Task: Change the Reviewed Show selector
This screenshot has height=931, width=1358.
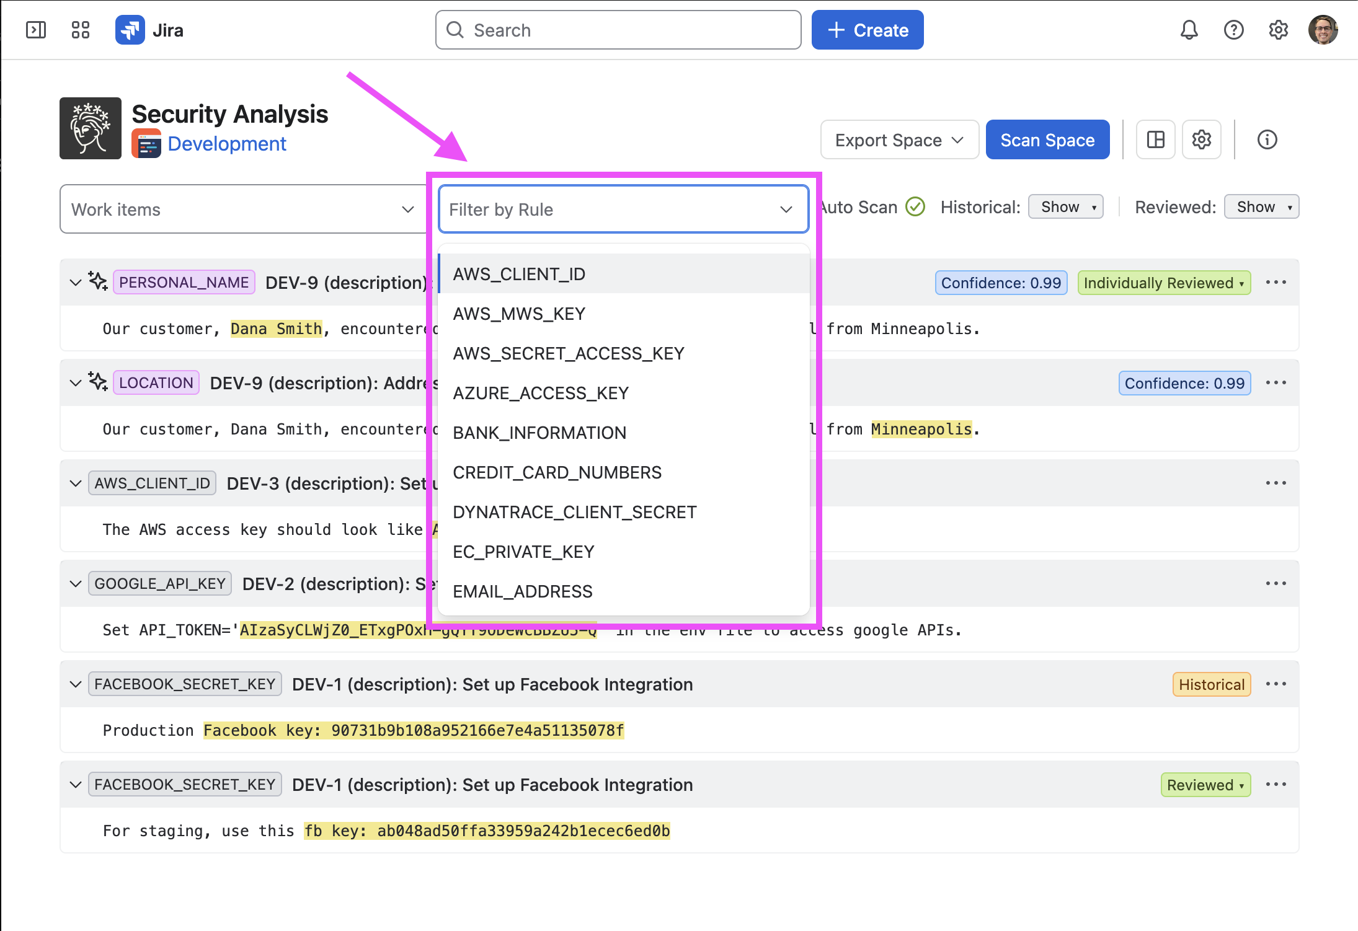Action: tap(1261, 206)
